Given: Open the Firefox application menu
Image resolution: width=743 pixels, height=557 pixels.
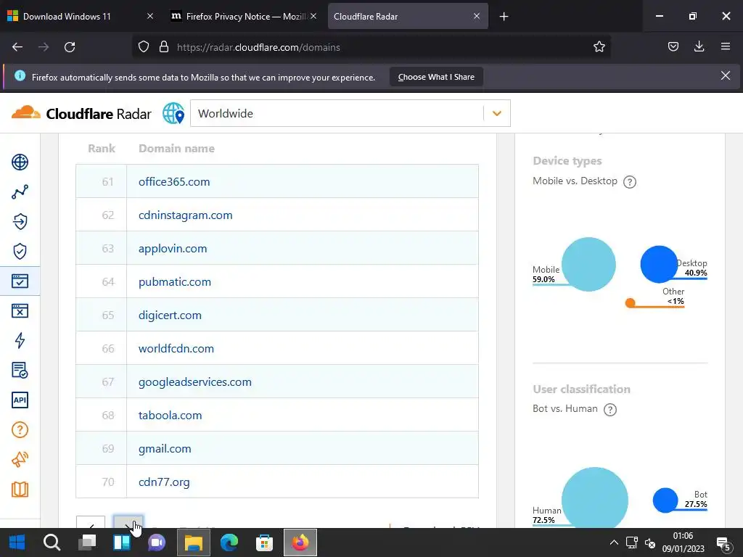Looking at the screenshot, I should 726,46.
